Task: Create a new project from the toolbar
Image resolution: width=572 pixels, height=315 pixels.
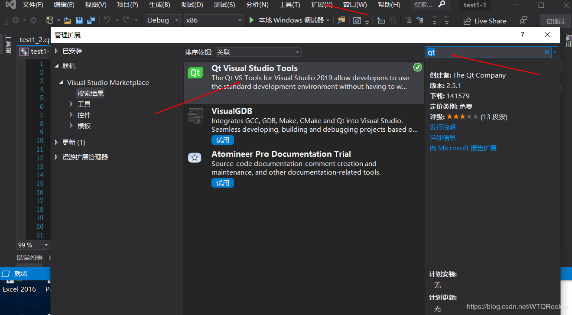Action: pos(49,20)
